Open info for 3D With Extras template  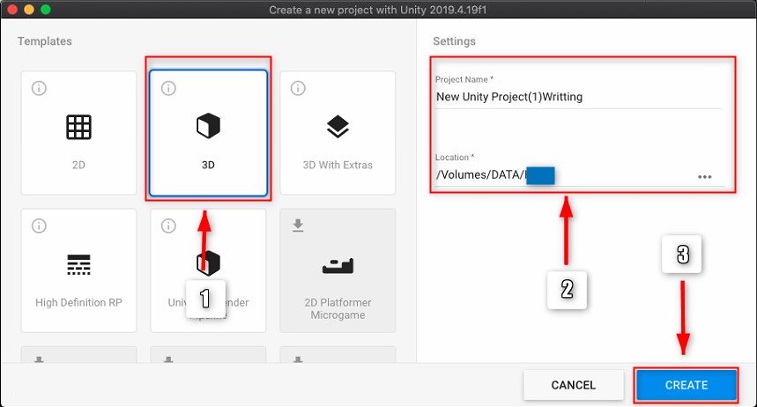pyautogui.click(x=298, y=88)
